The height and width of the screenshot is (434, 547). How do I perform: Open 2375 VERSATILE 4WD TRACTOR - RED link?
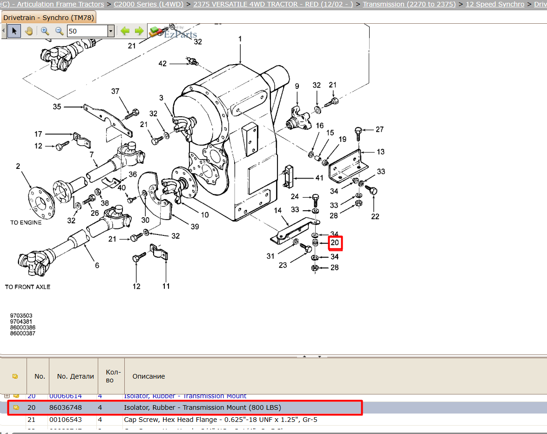point(273,4)
